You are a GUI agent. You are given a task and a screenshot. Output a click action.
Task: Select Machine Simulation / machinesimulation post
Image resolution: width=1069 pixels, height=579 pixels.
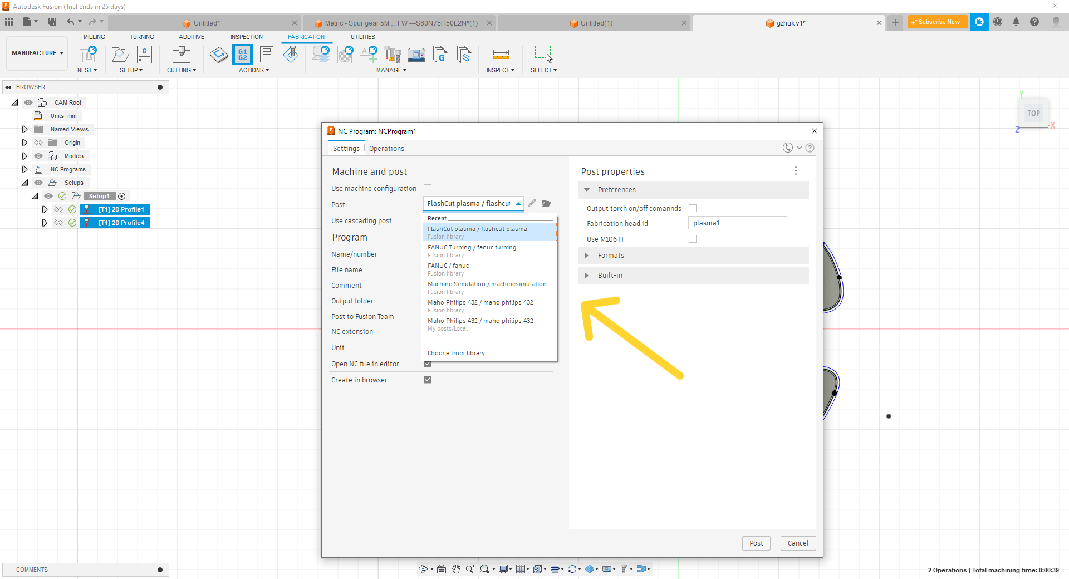coord(490,287)
